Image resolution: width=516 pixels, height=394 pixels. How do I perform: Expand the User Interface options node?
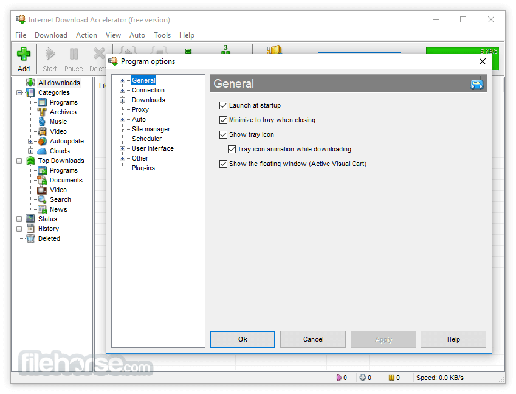click(122, 149)
